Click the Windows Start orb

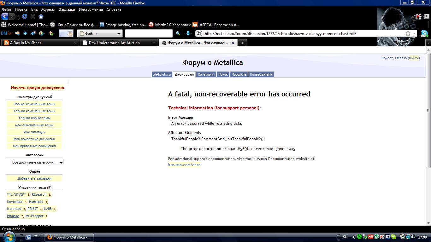[x=9, y=237]
